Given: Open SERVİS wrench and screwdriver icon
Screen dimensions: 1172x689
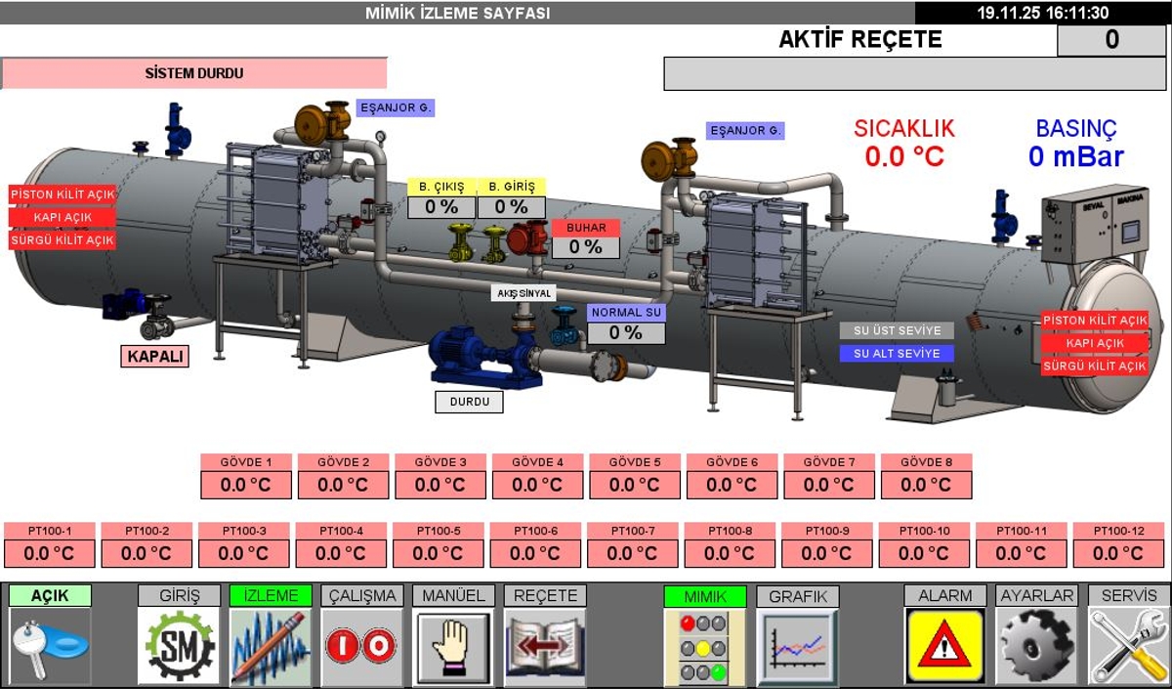Looking at the screenshot, I should [1129, 646].
